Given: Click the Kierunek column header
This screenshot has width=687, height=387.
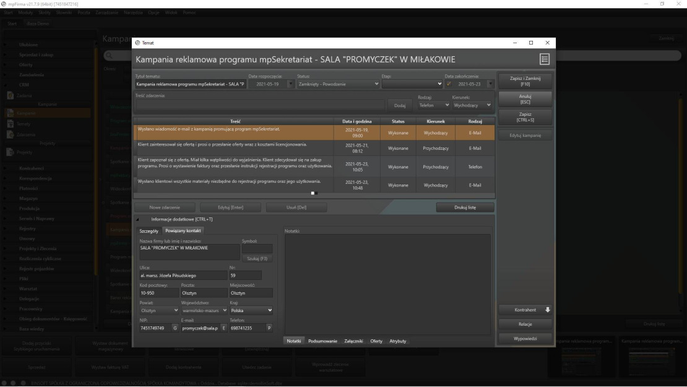Looking at the screenshot, I should [436, 121].
